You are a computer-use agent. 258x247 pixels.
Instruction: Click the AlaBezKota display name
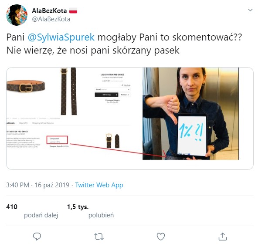click(49, 11)
